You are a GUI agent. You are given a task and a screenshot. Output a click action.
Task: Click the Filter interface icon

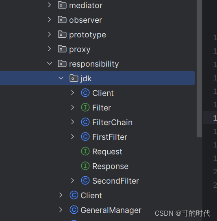click(x=85, y=107)
